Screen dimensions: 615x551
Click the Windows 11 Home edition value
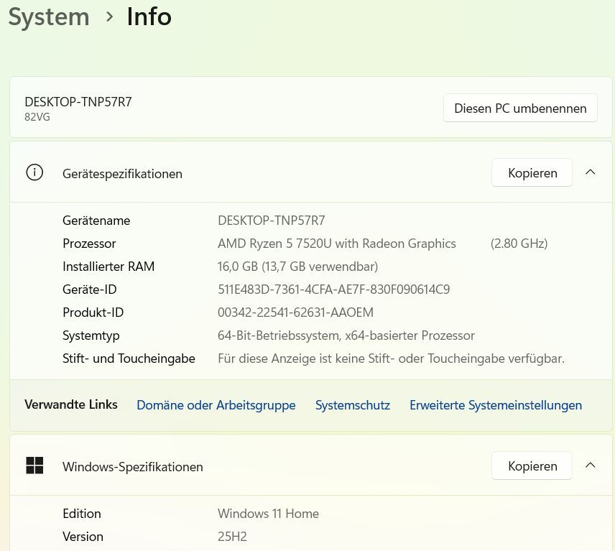pyautogui.click(x=268, y=514)
